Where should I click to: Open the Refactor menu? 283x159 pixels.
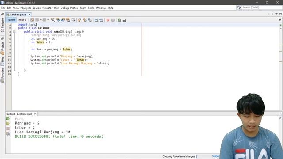tap(47, 8)
